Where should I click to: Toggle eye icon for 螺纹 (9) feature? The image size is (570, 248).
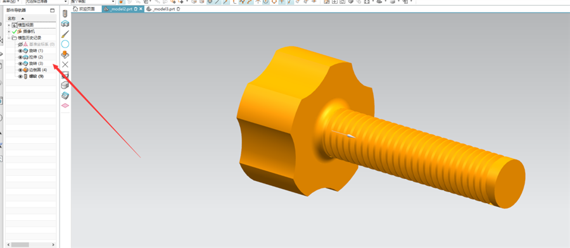20,77
